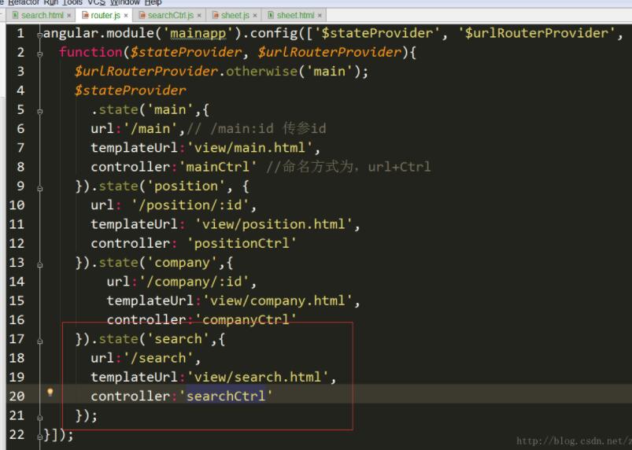Open the Help menu
The height and width of the screenshot is (450, 632).
point(153,3)
